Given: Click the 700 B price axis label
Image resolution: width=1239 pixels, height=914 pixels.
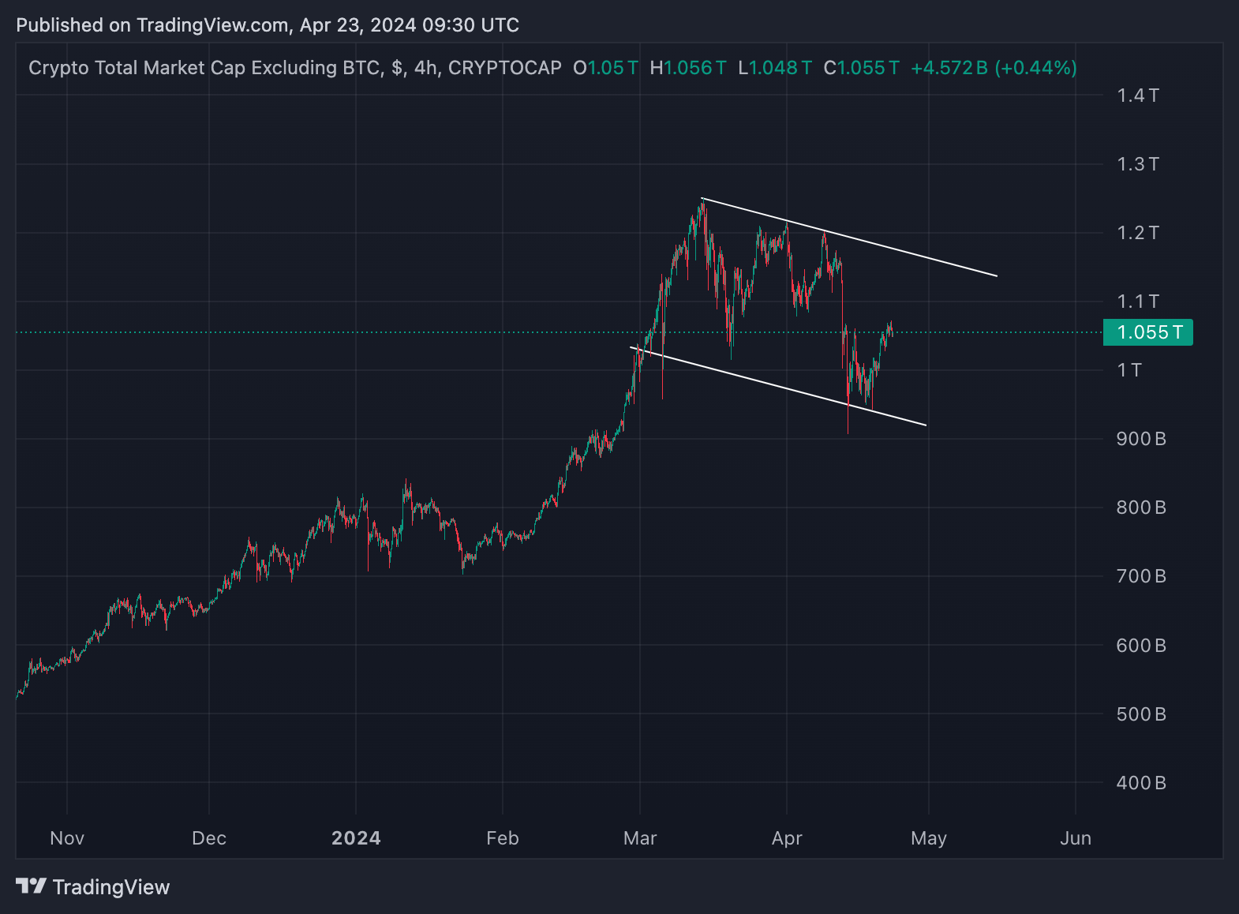Looking at the screenshot, I should pos(1141,576).
